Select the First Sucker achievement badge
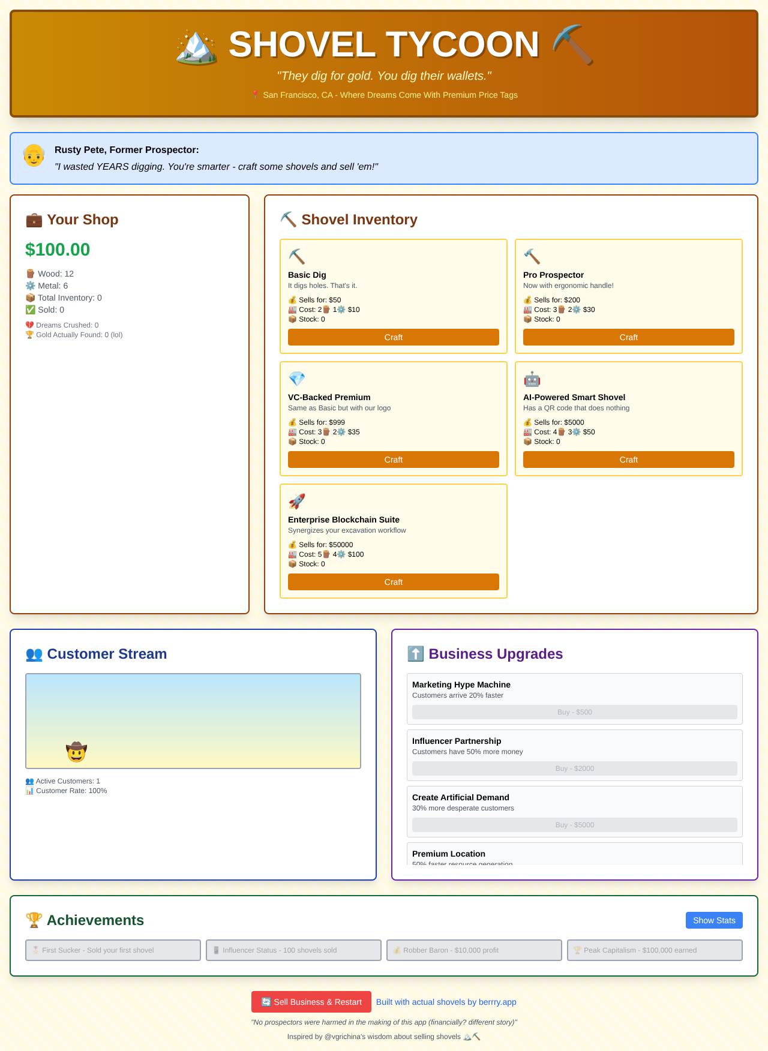Screen dimensions: 768x1051 (x=113, y=950)
